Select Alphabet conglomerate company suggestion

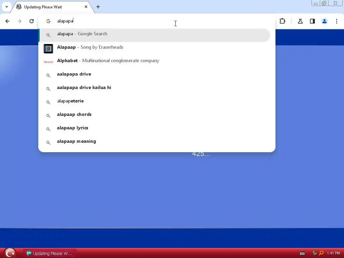tap(155, 62)
